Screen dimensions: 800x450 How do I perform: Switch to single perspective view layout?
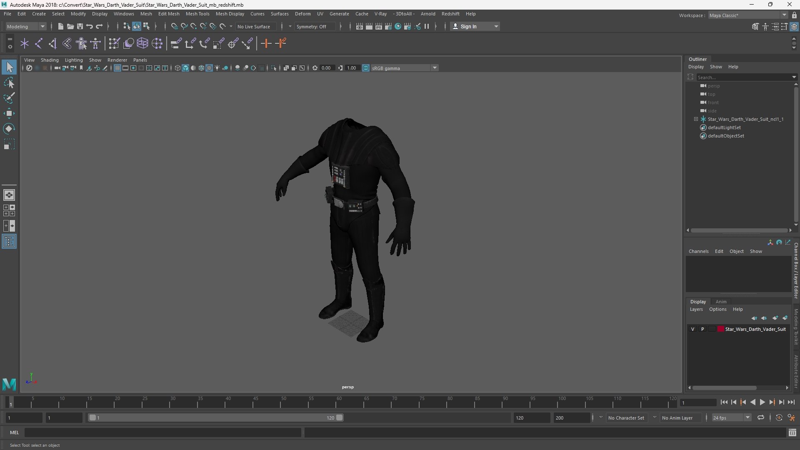[9, 195]
